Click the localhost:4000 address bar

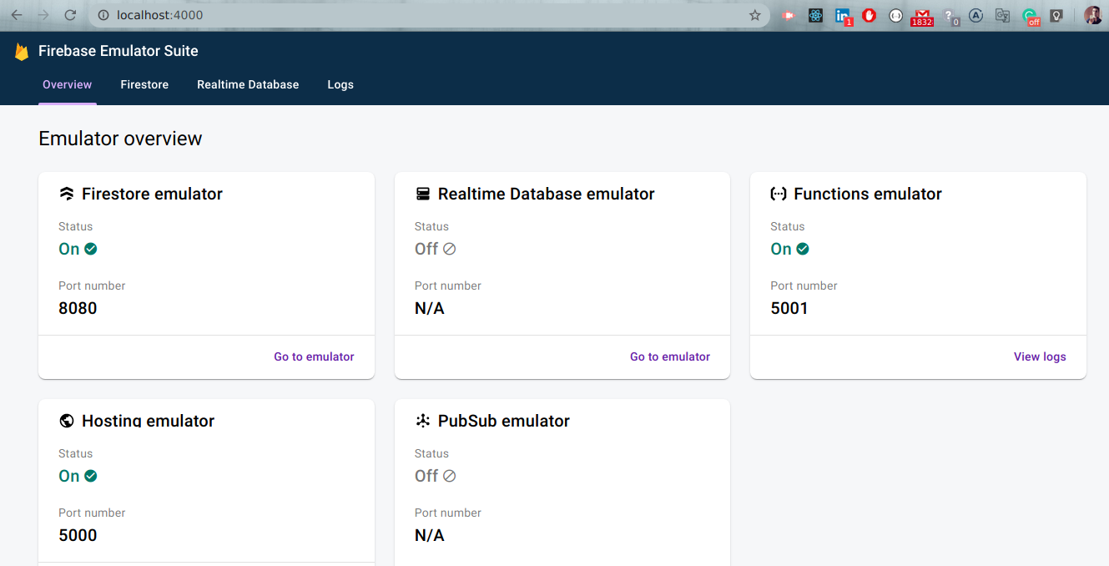click(x=429, y=15)
